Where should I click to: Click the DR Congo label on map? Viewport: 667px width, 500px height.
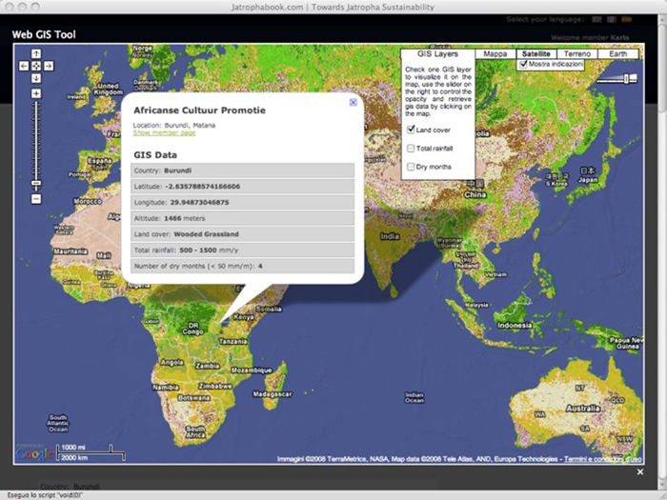click(192, 329)
